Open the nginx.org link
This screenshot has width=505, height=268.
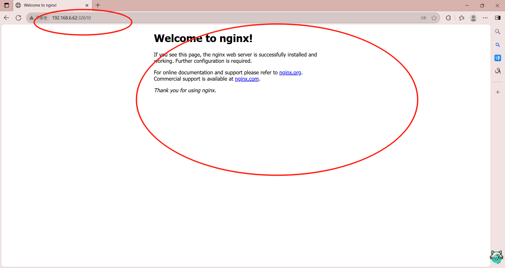point(290,73)
